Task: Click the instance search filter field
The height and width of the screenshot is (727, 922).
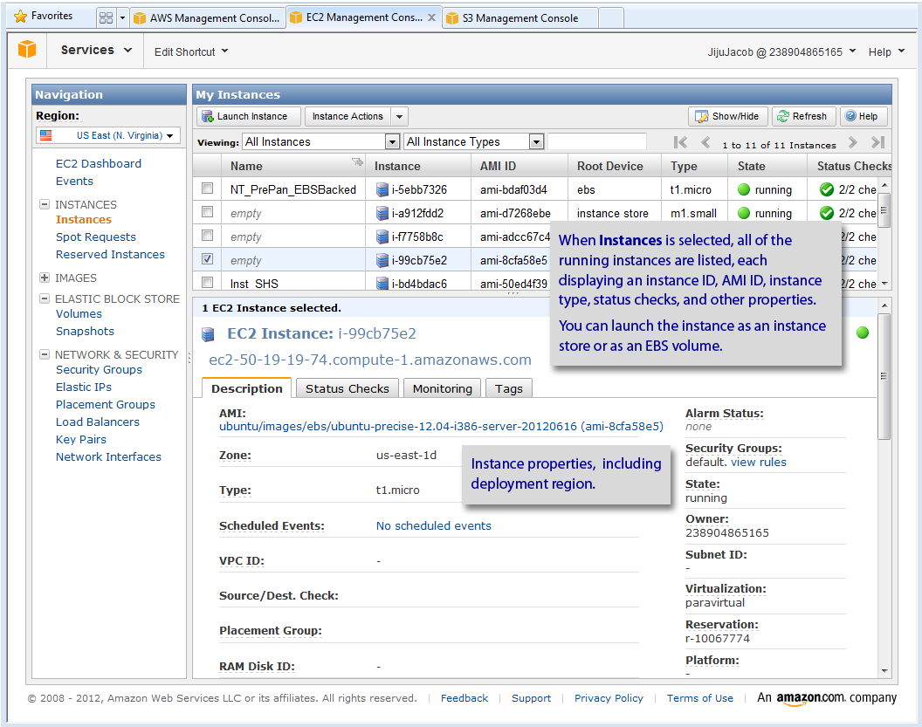Action: click(597, 141)
